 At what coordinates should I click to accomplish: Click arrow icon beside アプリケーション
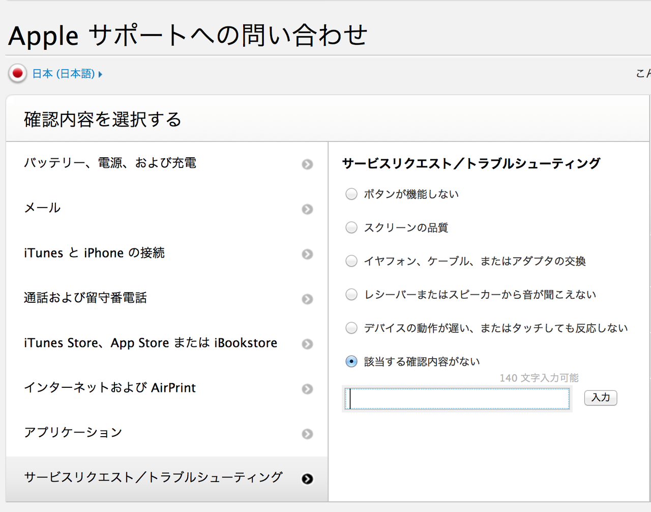pyautogui.click(x=307, y=434)
